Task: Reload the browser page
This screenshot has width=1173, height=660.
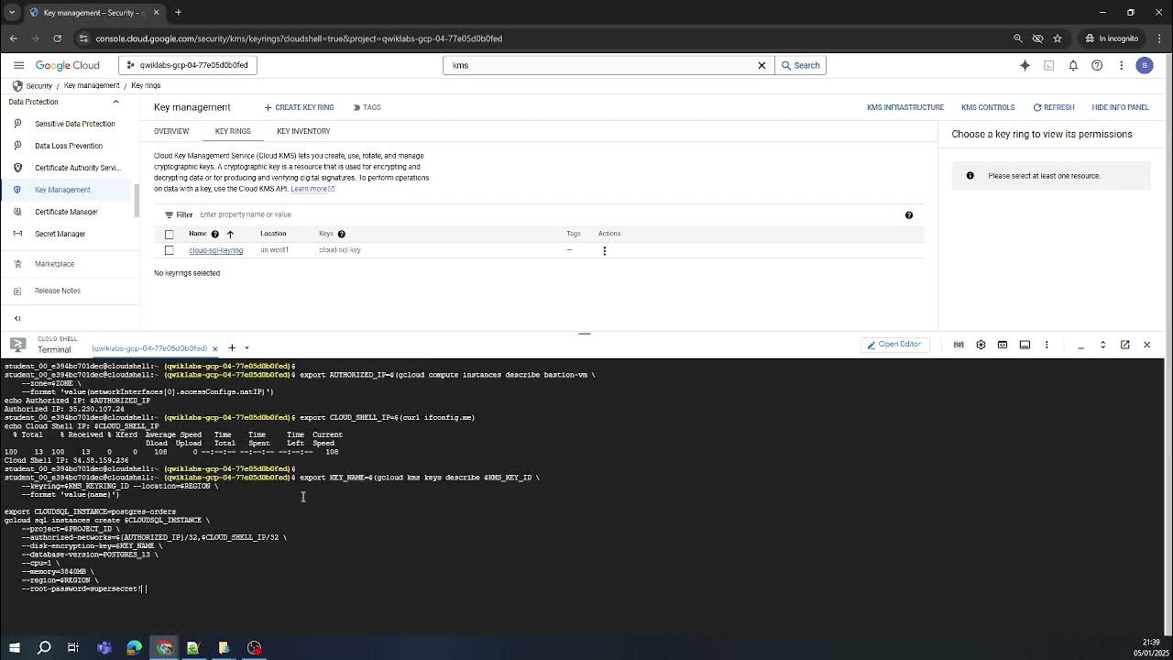Action: pyautogui.click(x=57, y=38)
